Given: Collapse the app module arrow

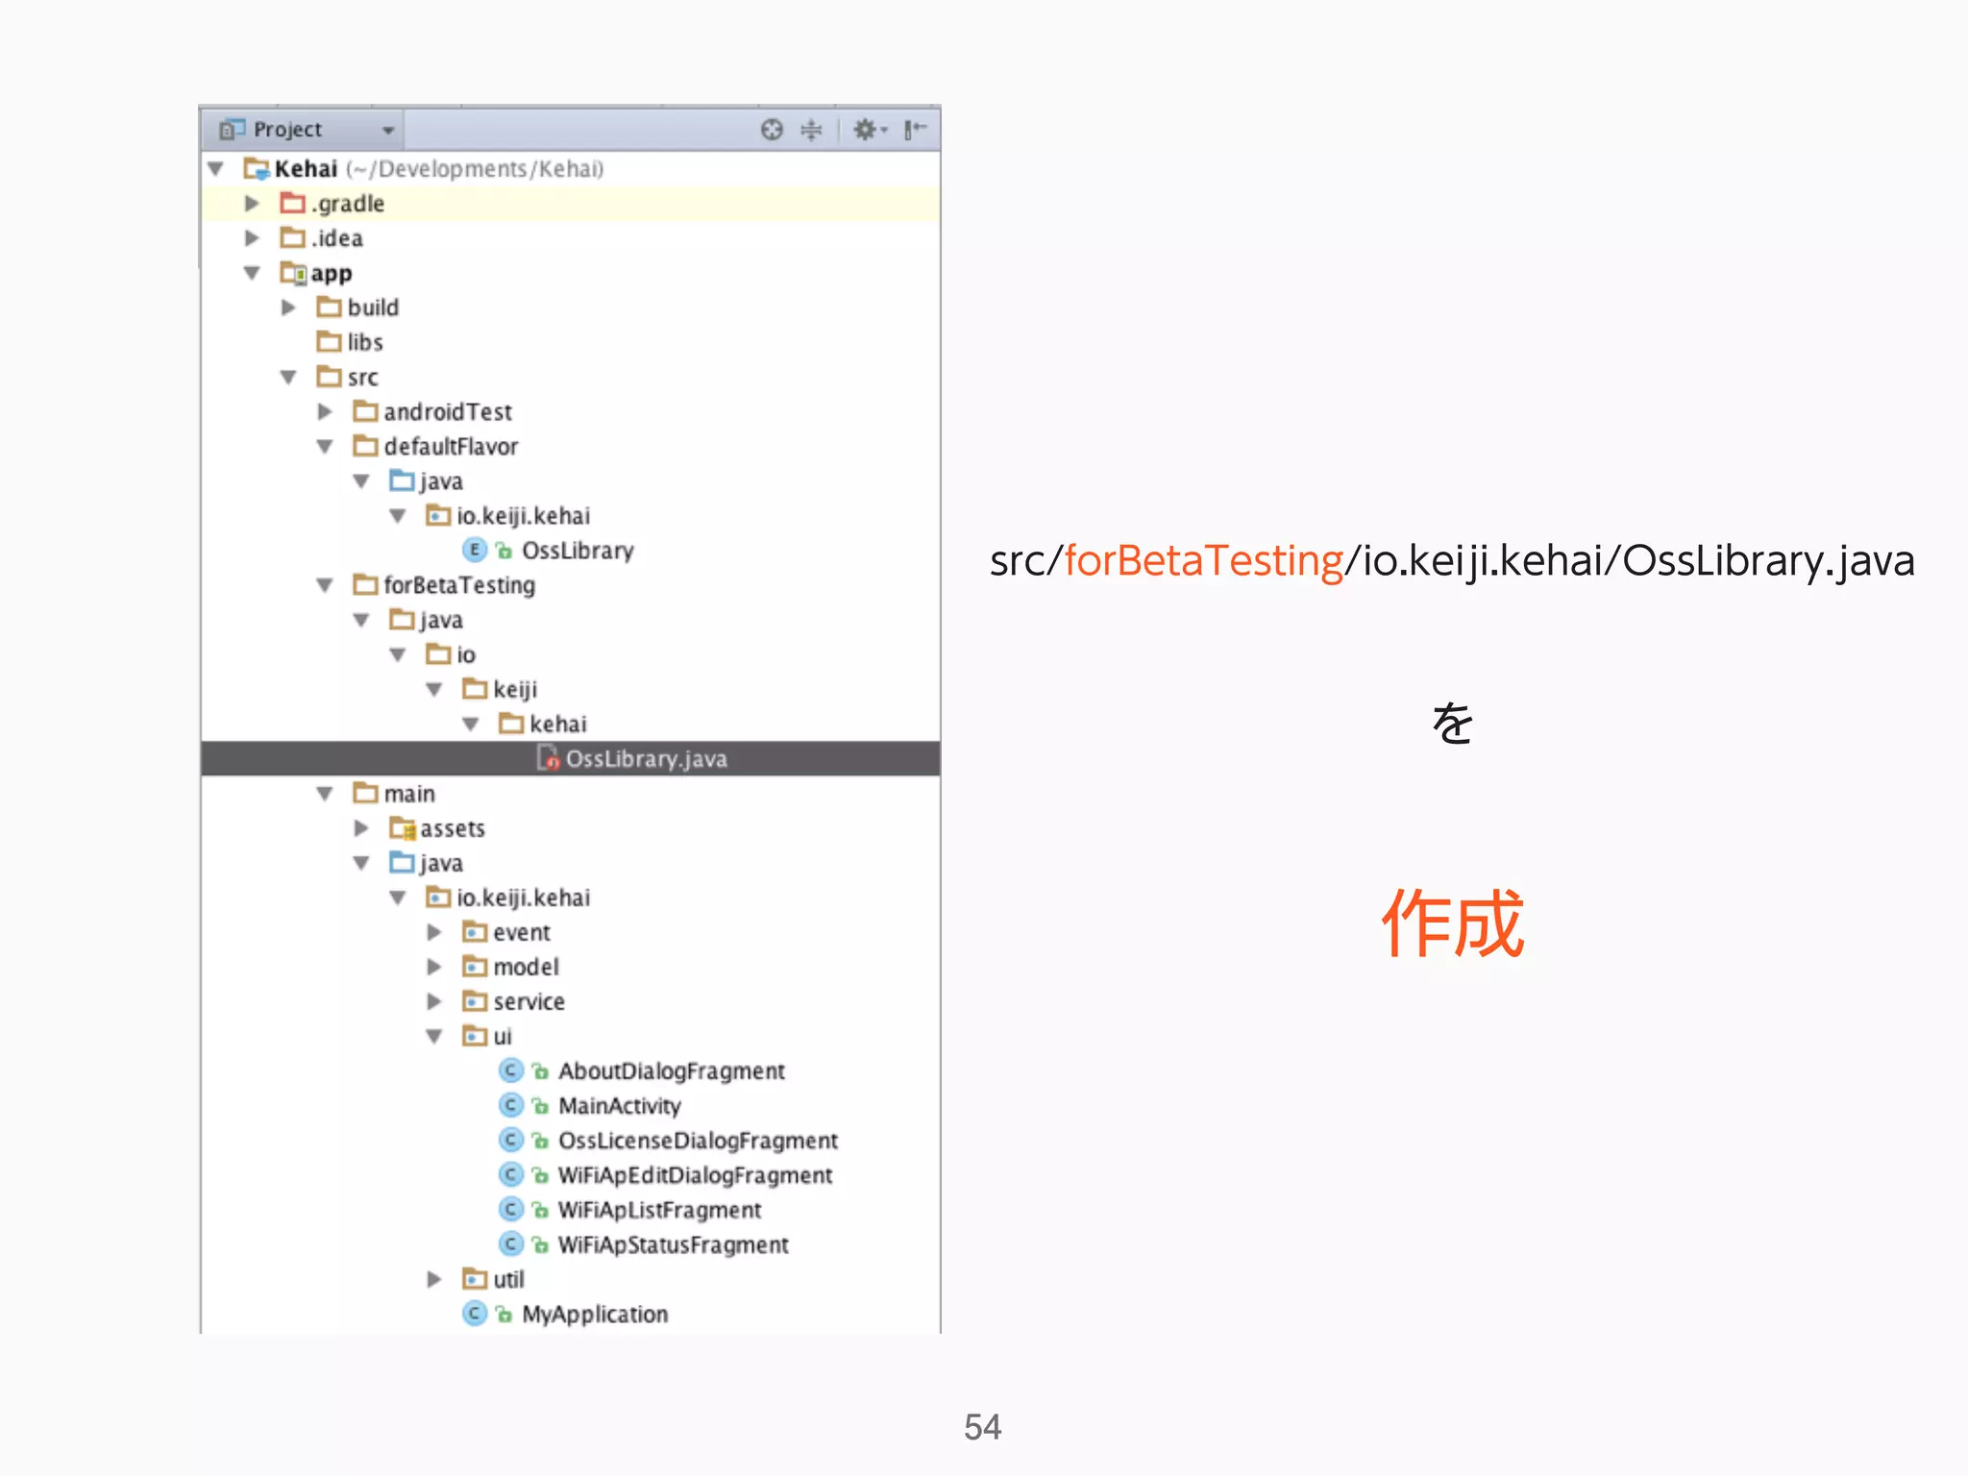Looking at the screenshot, I should click(x=253, y=274).
